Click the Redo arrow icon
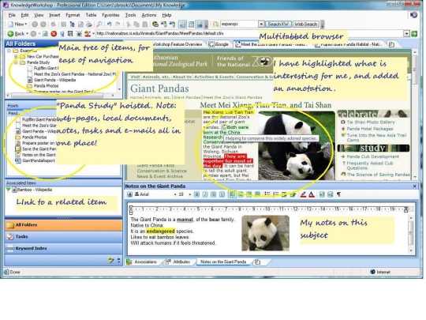The height and width of the screenshot is (320, 426). click(118, 24)
